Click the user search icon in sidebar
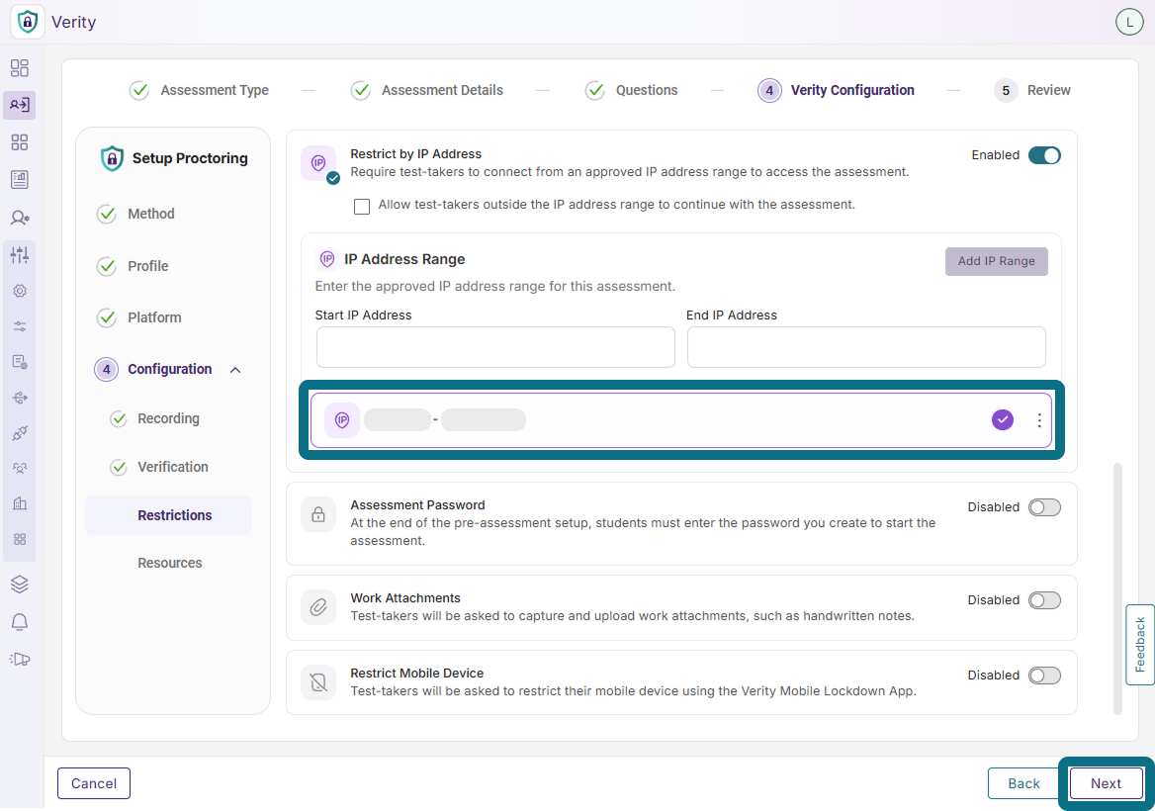Image resolution: width=1155 pixels, height=811 pixels. pos(20,218)
